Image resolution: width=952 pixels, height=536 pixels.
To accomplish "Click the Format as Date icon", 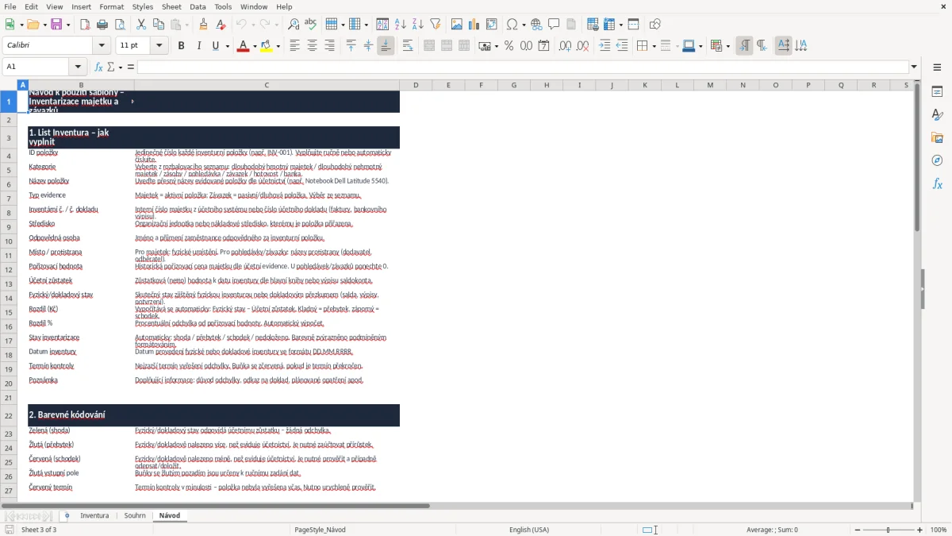I will click(543, 46).
